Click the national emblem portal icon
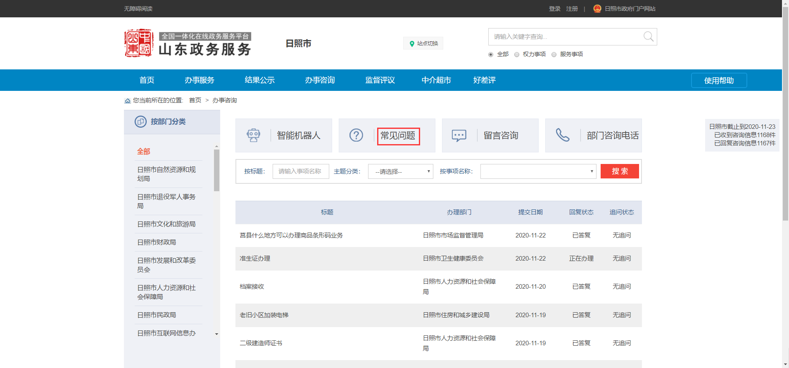Image resolution: width=789 pixels, height=368 pixels. 597,9
